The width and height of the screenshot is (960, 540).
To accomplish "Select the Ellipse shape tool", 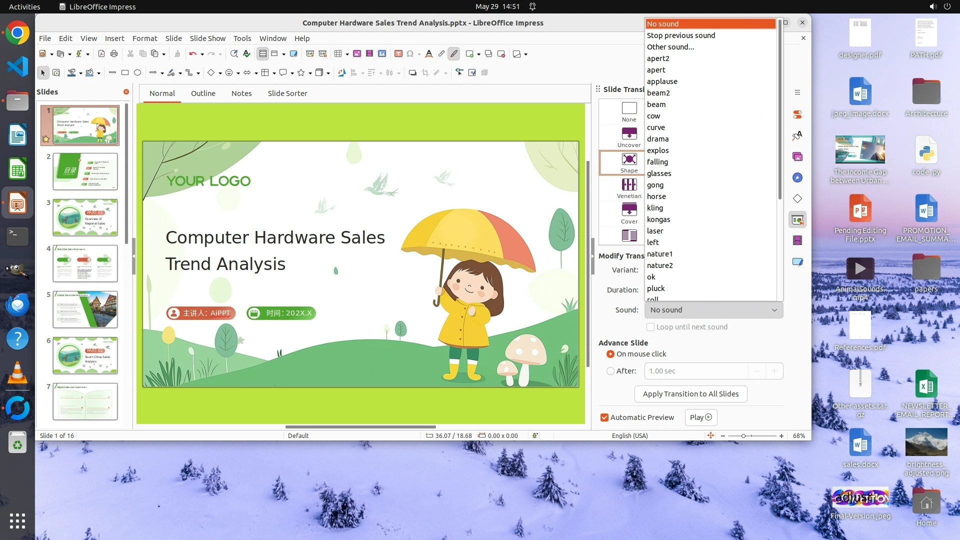I will pos(137,73).
